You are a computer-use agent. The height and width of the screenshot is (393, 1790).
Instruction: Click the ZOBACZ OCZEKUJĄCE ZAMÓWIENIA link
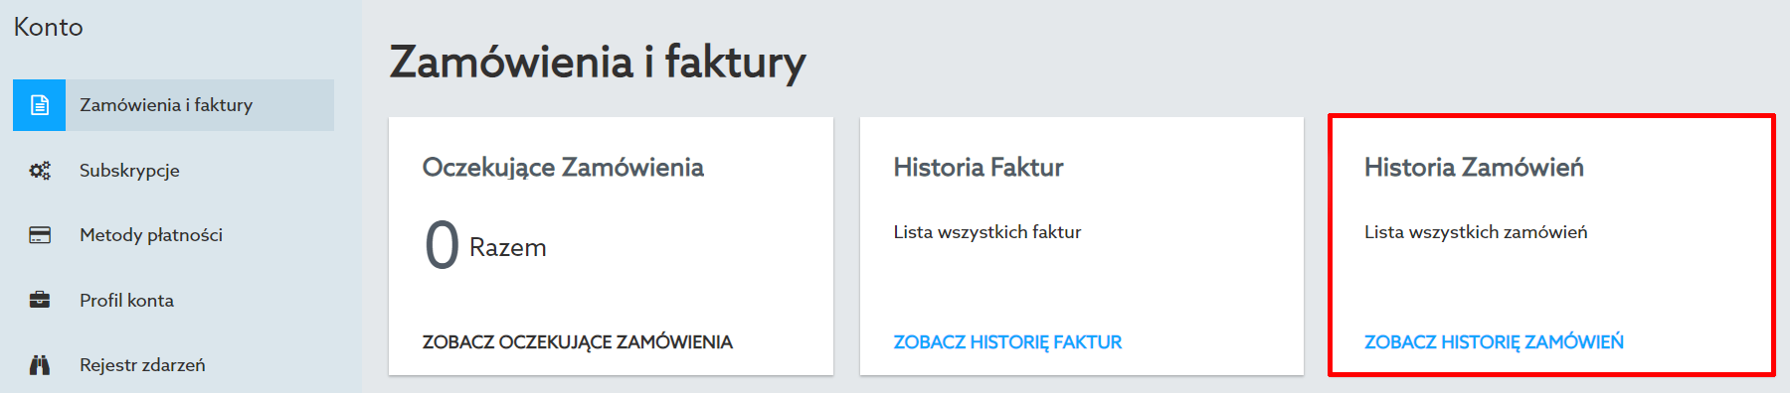tap(577, 342)
